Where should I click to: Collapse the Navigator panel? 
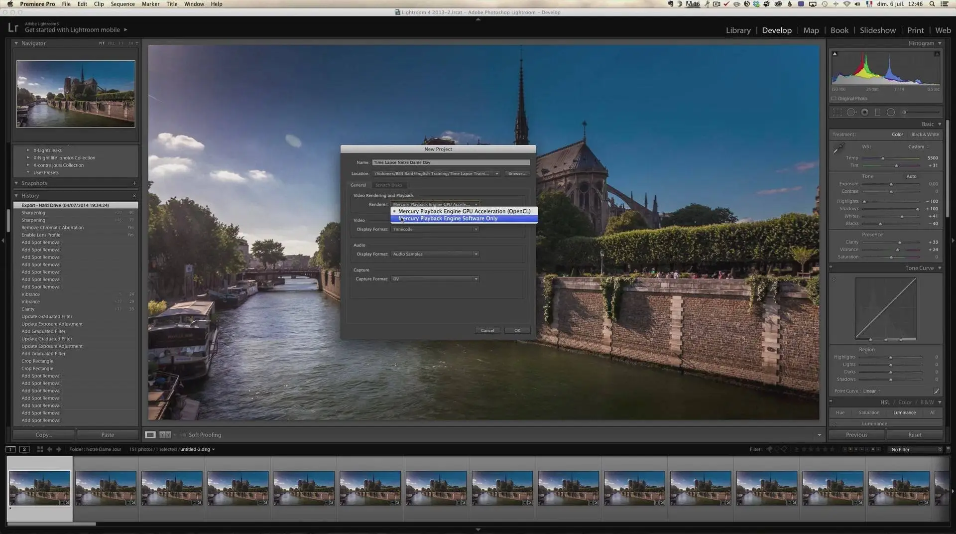16,43
